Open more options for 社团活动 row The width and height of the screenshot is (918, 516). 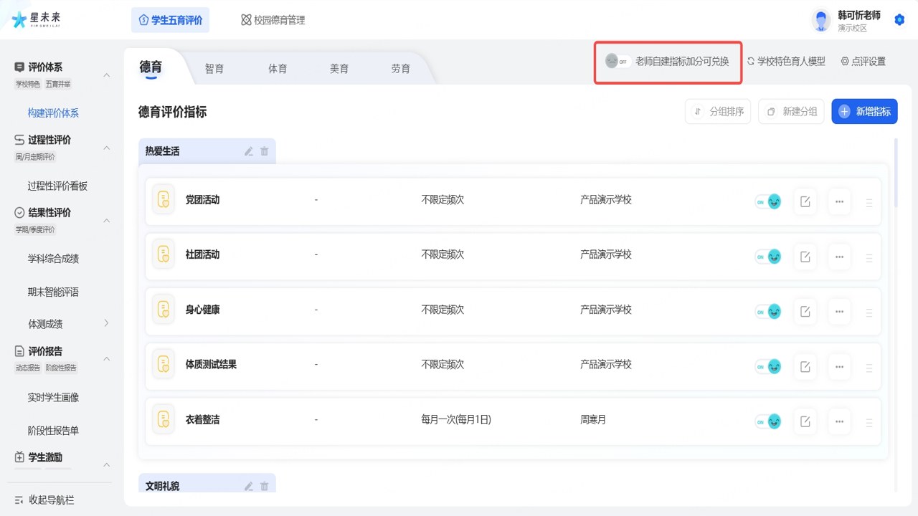839,256
